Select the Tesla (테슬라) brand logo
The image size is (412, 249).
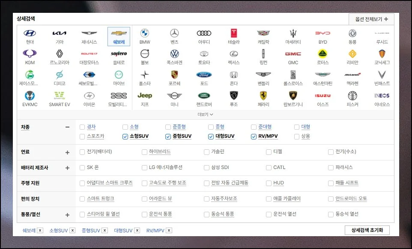(x=234, y=33)
